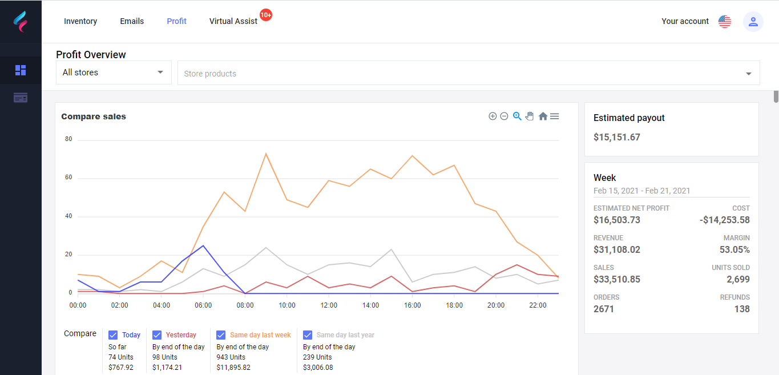Toggle Same day last year checkbox
This screenshot has height=375, width=779.
308,335
